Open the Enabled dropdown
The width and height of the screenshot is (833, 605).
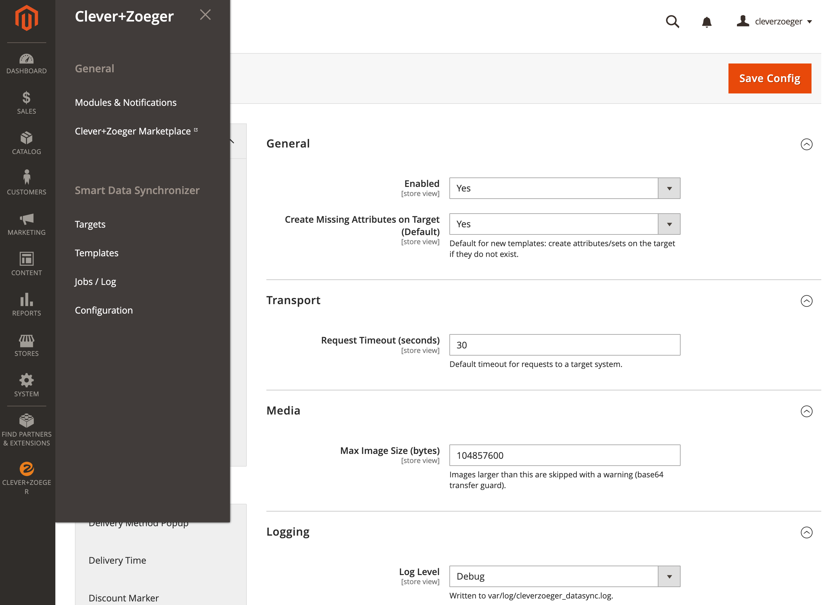pos(565,188)
